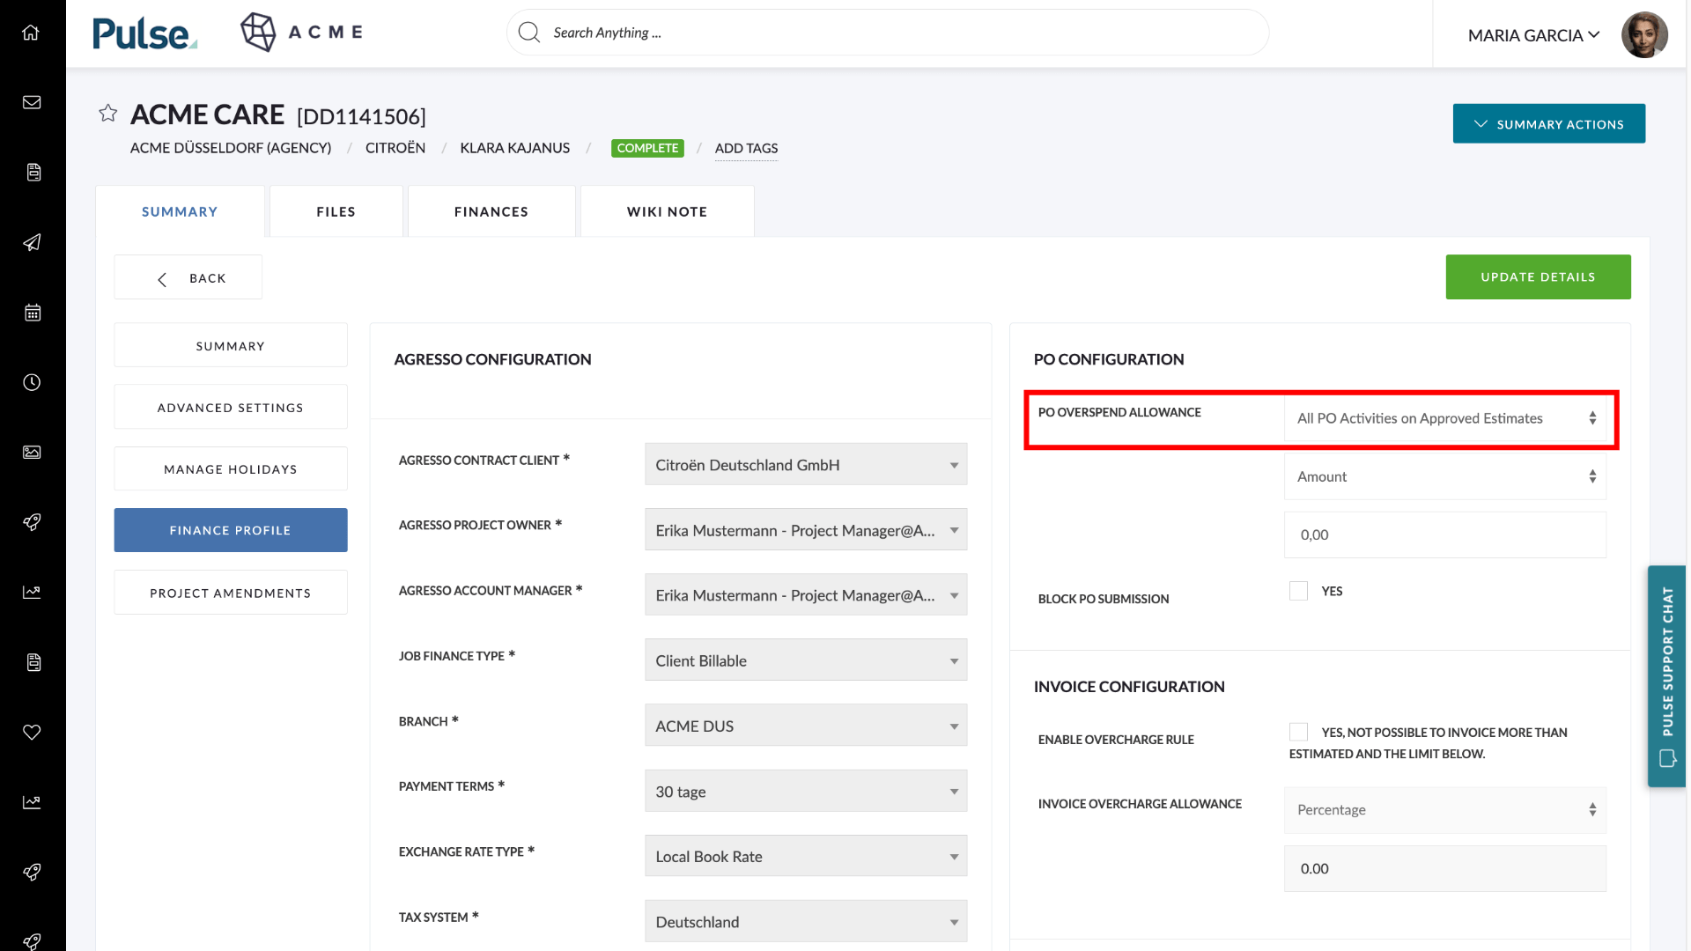Open the Agresso Project Owner dropdown

click(806, 529)
